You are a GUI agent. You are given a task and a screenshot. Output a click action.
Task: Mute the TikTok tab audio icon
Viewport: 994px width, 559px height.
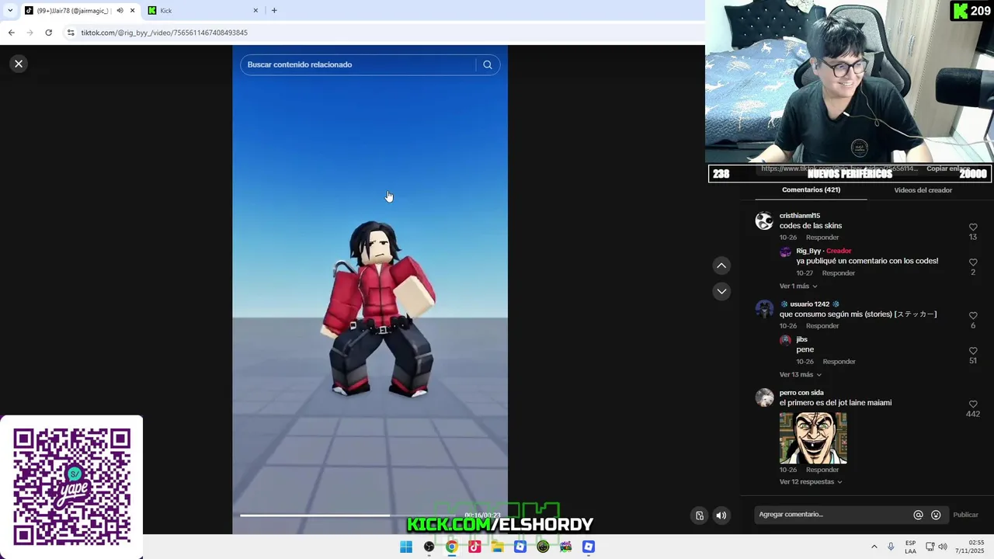coord(120,10)
